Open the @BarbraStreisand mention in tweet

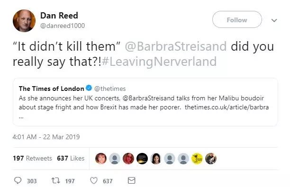pyautogui.click(x=176, y=46)
